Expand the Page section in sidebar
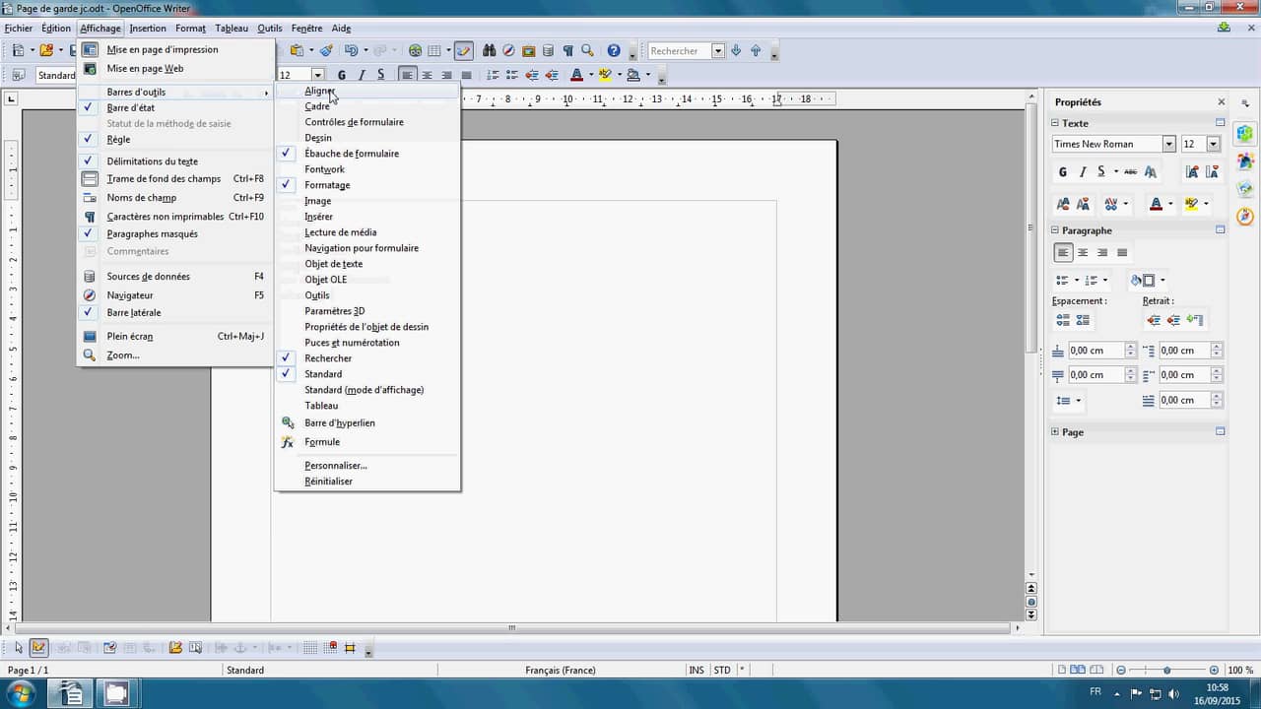 [1055, 432]
